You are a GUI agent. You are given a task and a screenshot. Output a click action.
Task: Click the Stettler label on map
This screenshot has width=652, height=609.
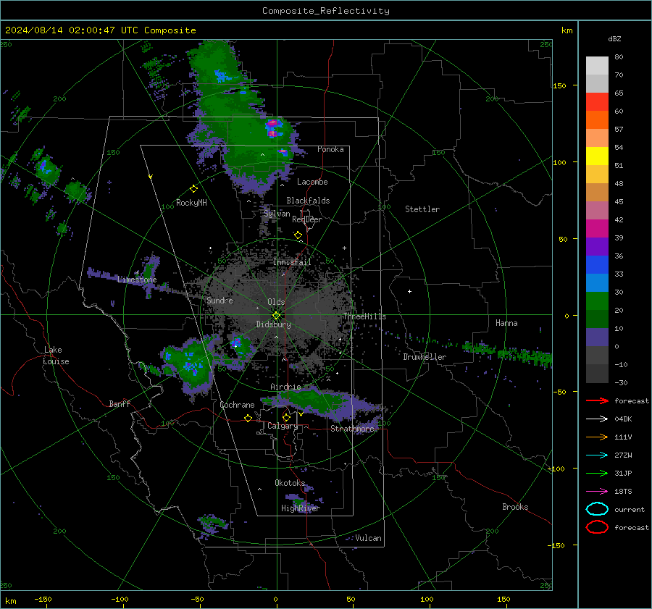click(422, 209)
